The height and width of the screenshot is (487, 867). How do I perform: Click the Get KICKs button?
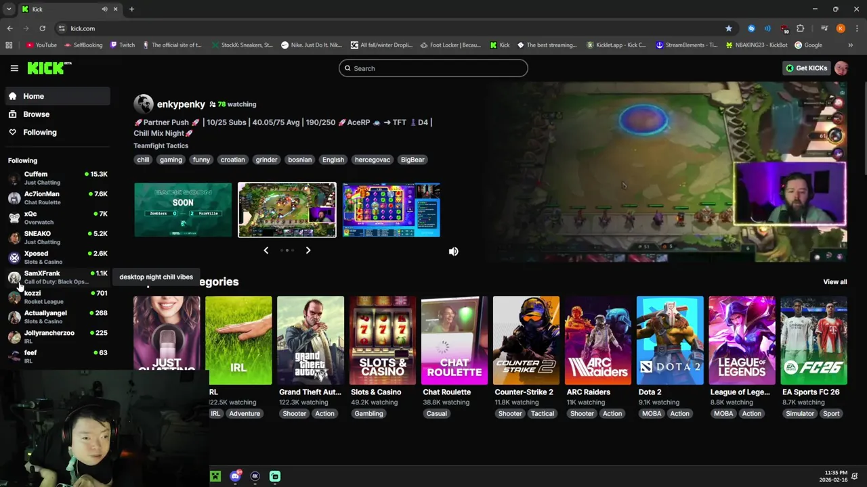806,68
